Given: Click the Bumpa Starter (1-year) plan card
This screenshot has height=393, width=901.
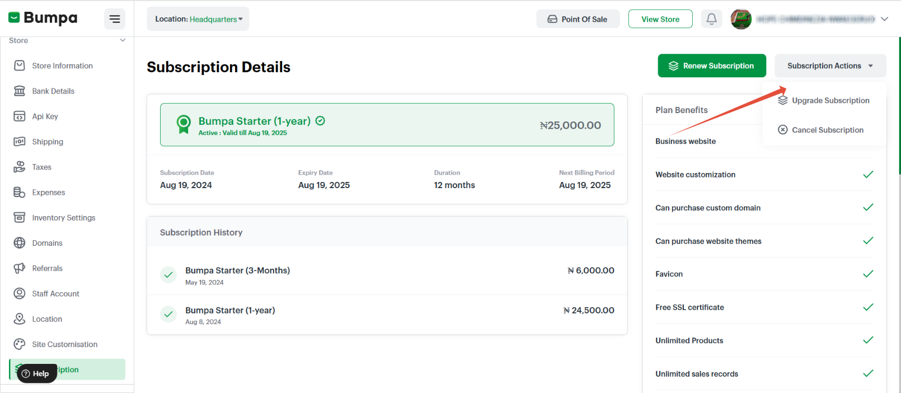Looking at the screenshot, I should (x=387, y=125).
